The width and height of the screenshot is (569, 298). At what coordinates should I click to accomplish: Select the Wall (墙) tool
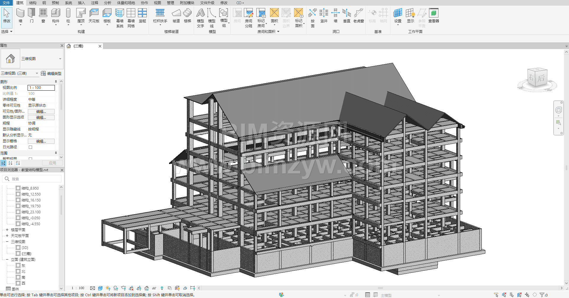(x=20, y=13)
